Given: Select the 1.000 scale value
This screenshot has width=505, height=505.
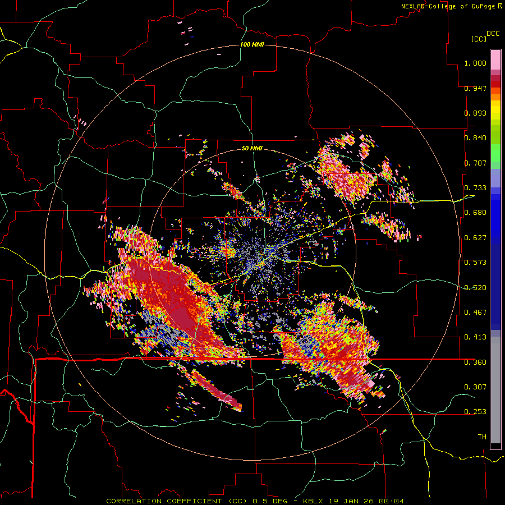Looking at the screenshot, I should tap(475, 63).
